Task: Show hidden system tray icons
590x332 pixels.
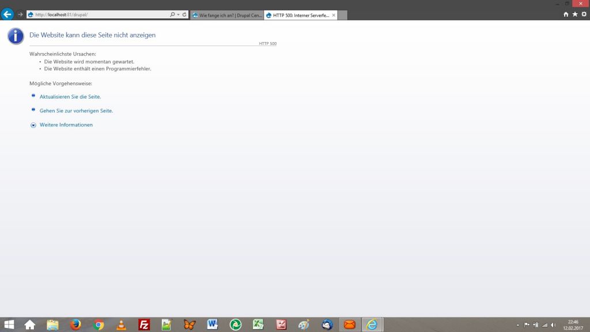Action: coord(517,325)
